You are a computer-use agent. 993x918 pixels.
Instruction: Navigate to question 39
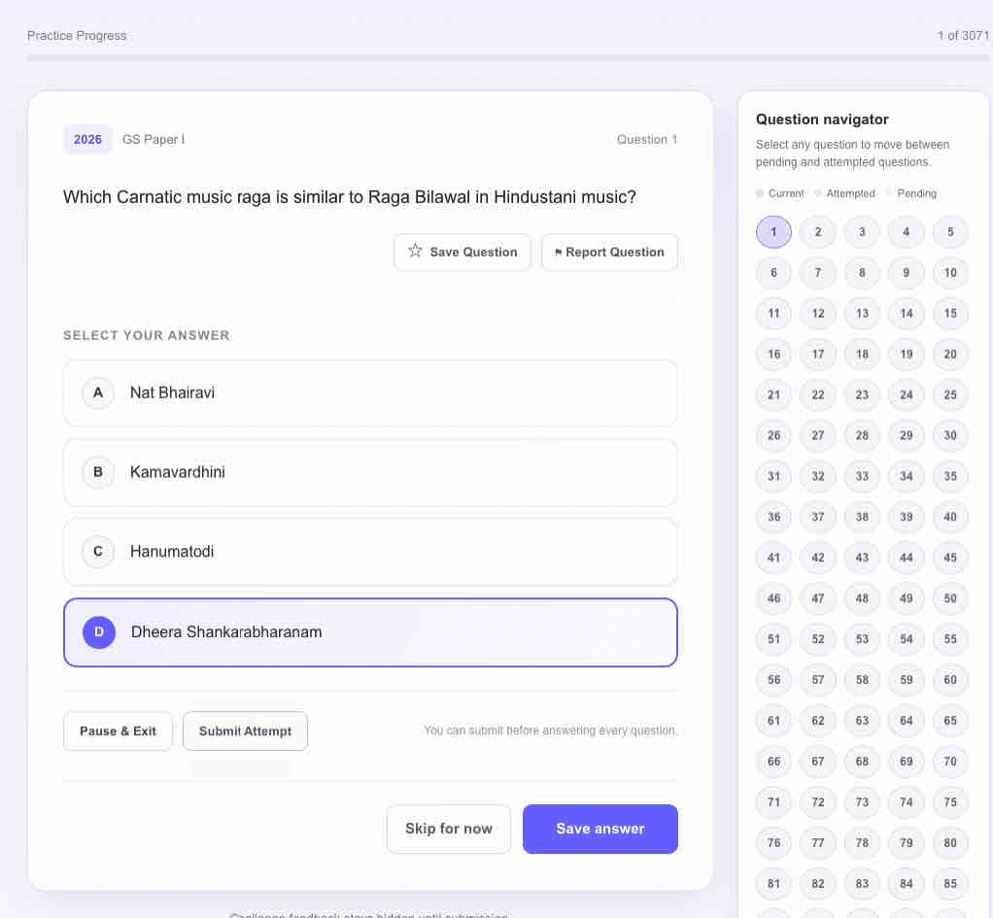(907, 517)
